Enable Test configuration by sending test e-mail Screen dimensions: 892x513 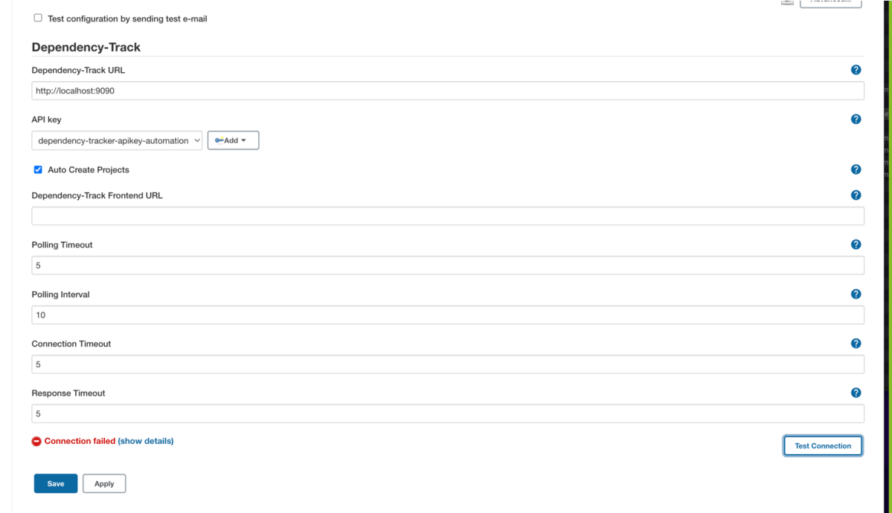coord(38,18)
